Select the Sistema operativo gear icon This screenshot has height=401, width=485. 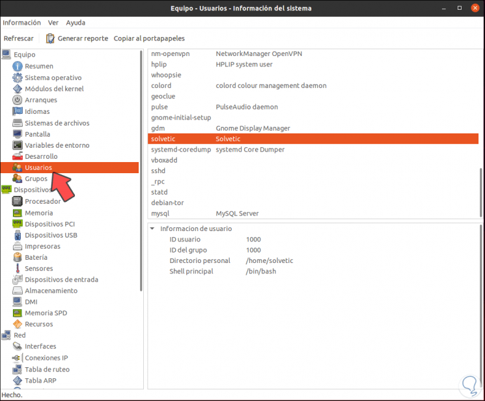point(18,77)
